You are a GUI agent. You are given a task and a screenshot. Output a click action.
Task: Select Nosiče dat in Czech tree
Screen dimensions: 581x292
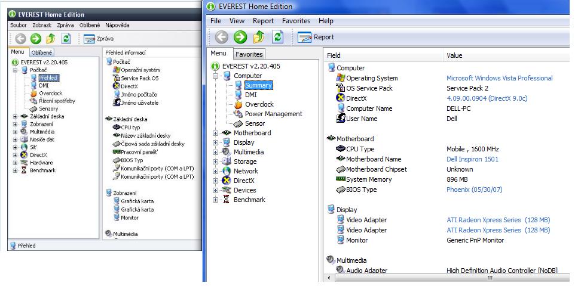point(42,139)
